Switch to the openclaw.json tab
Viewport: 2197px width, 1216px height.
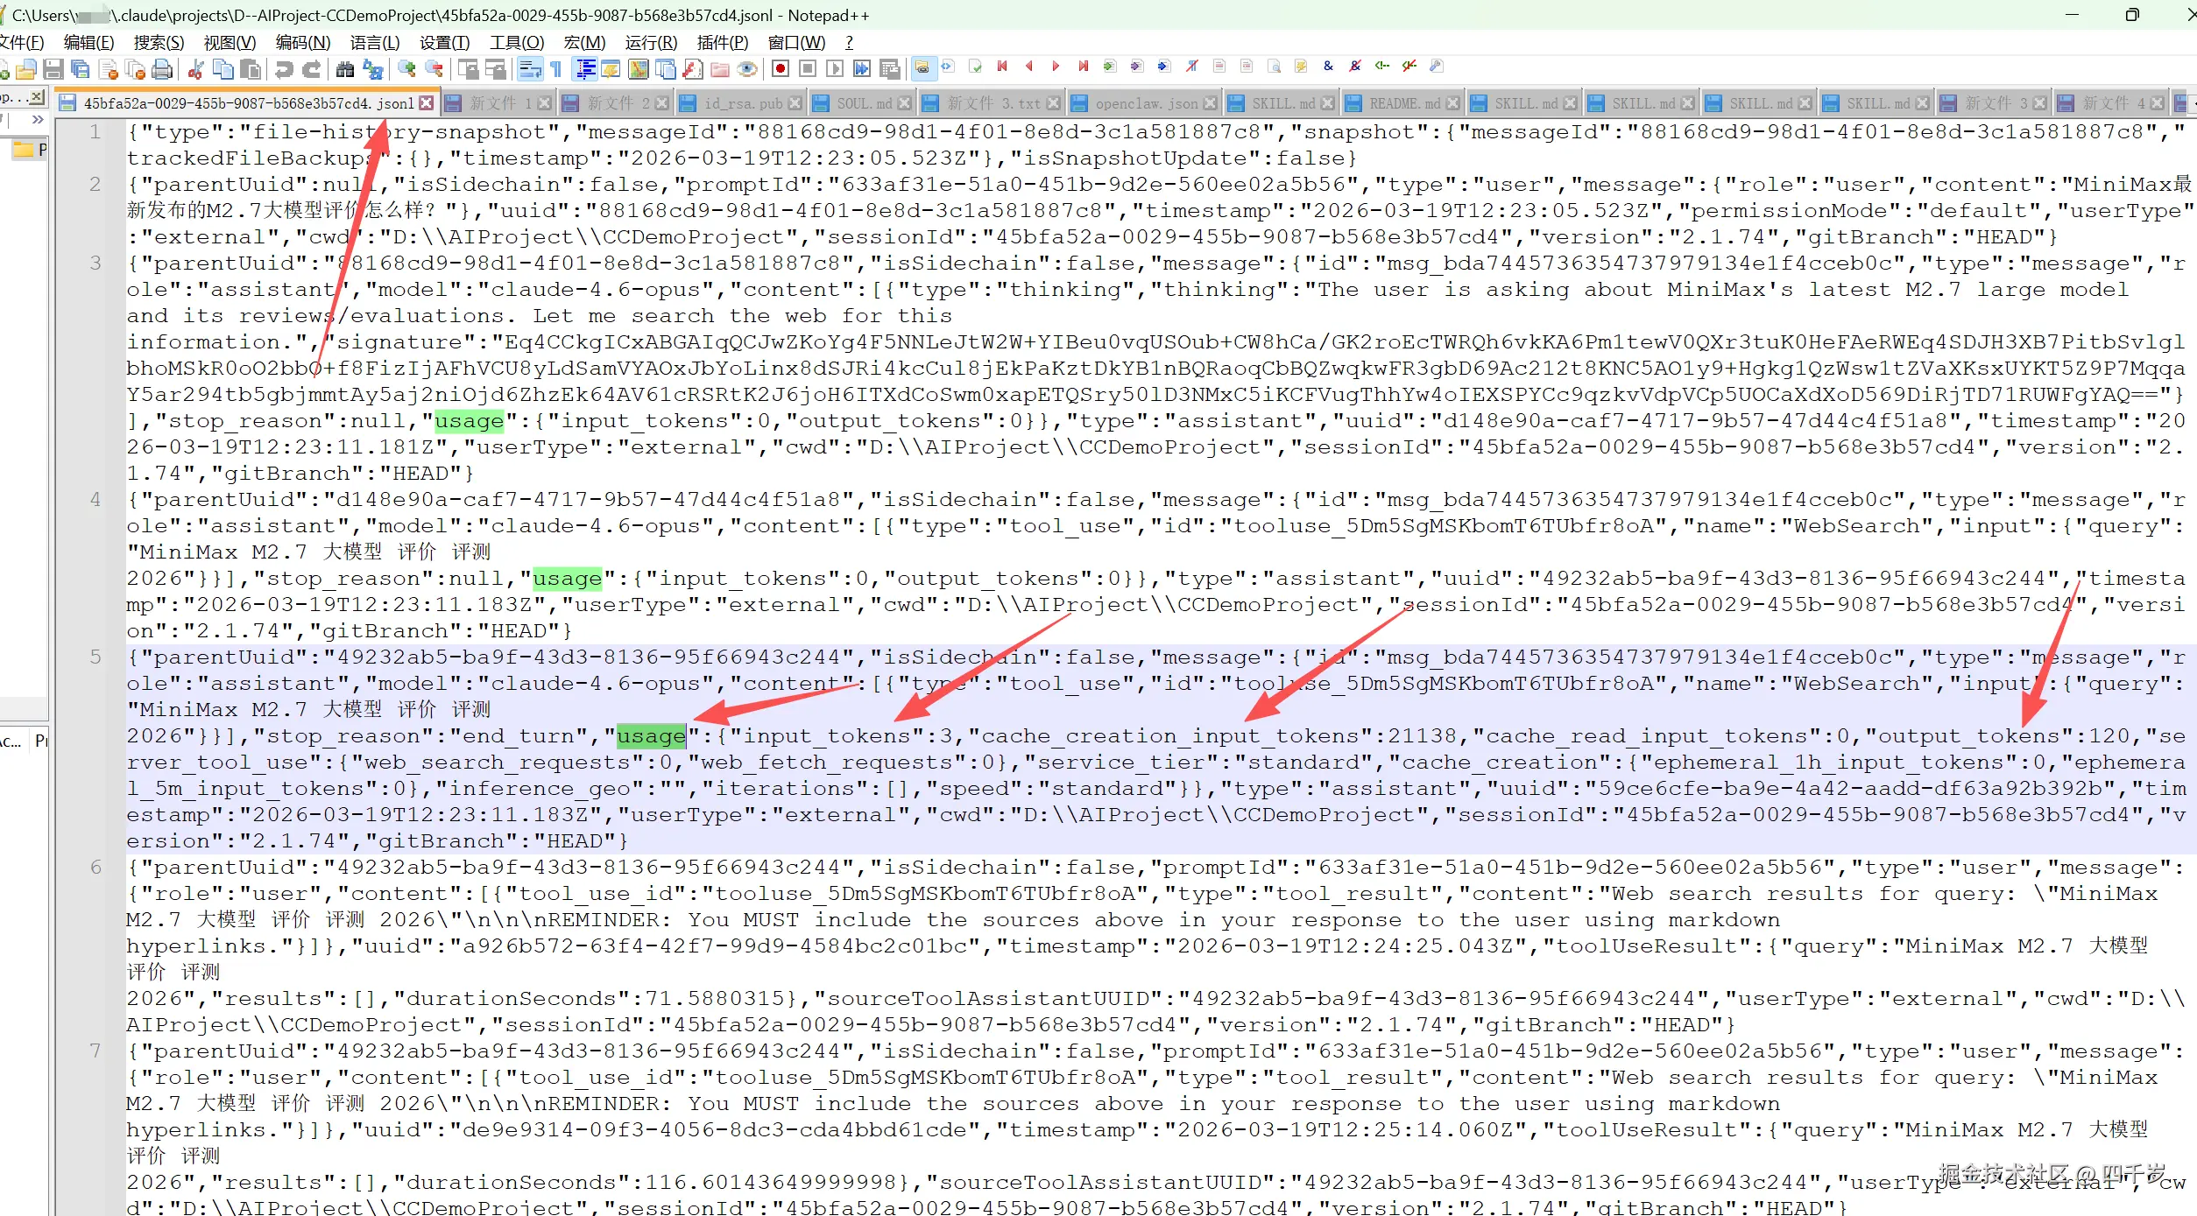(x=1145, y=103)
